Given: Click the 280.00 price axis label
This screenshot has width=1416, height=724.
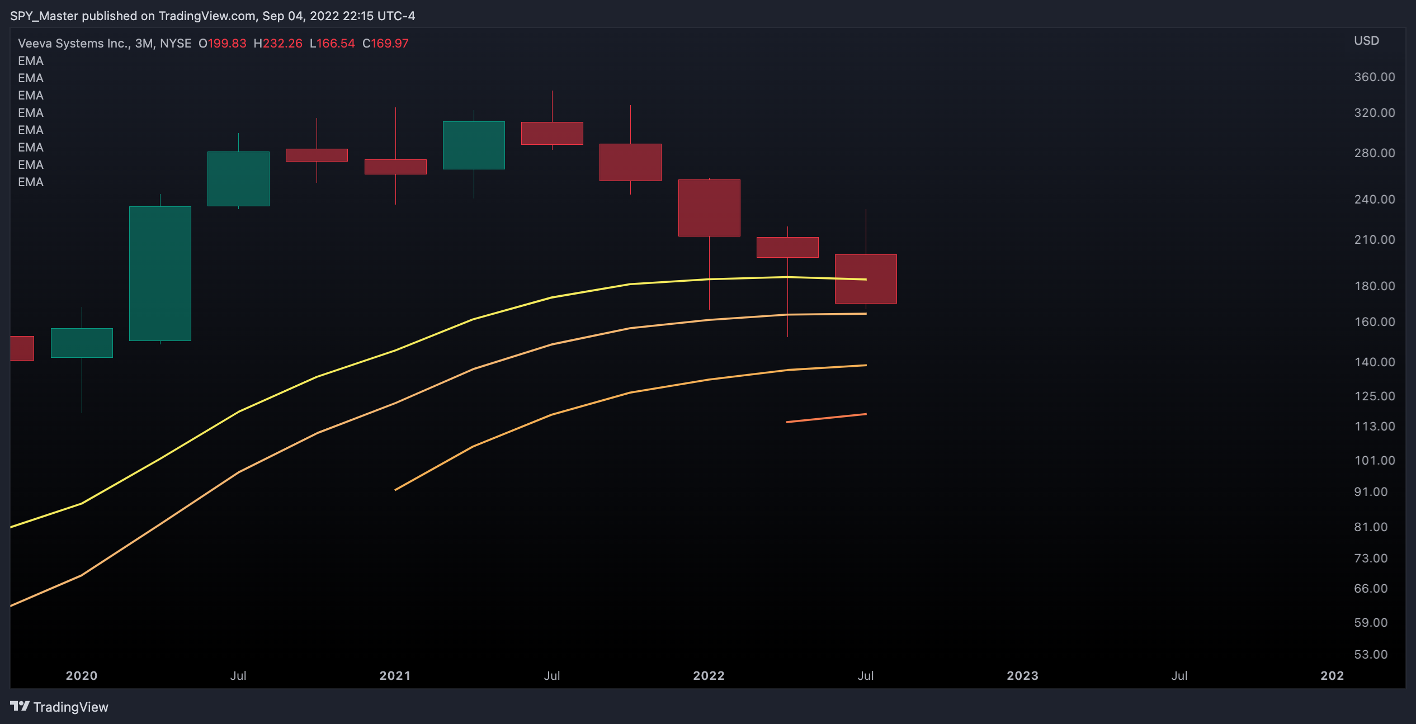Looking at the screenshot, I should [x=1375, y=153].
